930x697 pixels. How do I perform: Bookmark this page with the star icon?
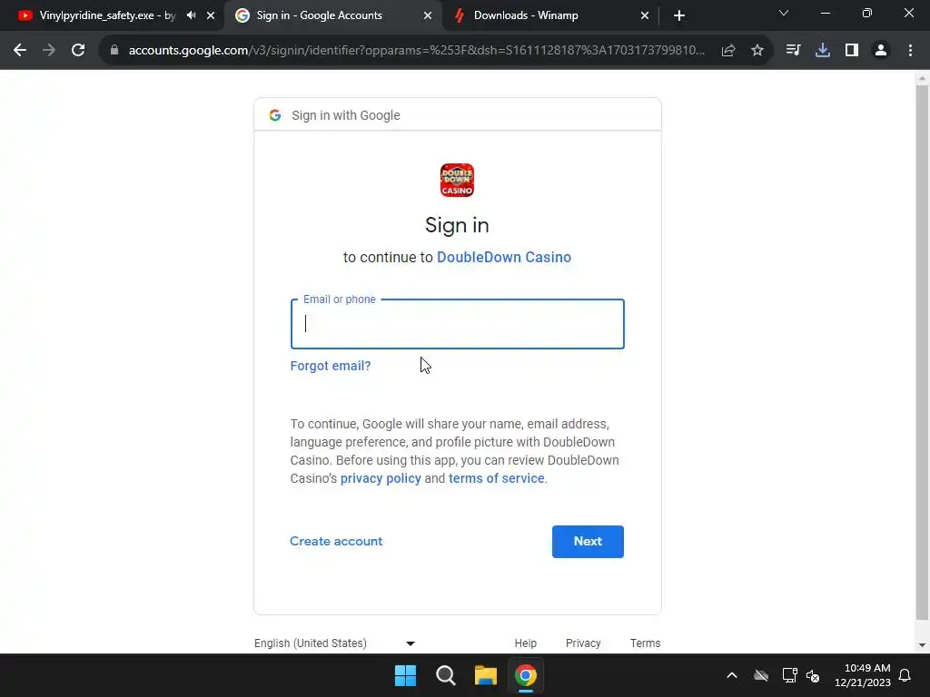coord(757,51)
